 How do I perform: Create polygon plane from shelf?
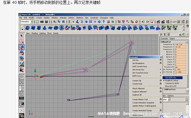pyautogui.click(x=50, y=28)
